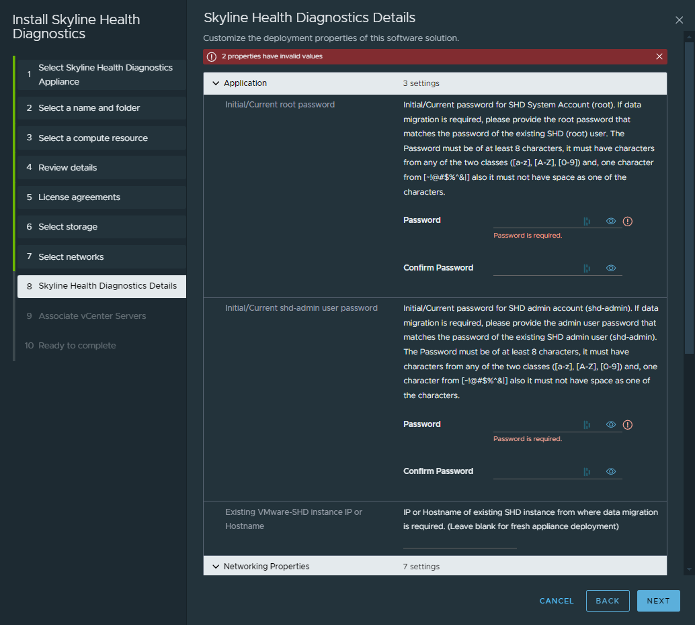Image resolution: width=695 pixels, height=625 pixels.
Task: Select step 8 Skyline Health Diagnostics Details
Action: point(101,287)
